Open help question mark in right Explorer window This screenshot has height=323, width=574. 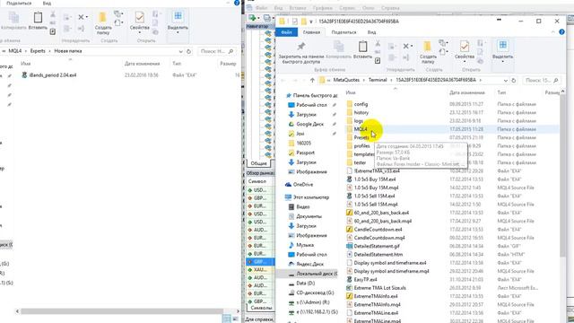[562, 32]
